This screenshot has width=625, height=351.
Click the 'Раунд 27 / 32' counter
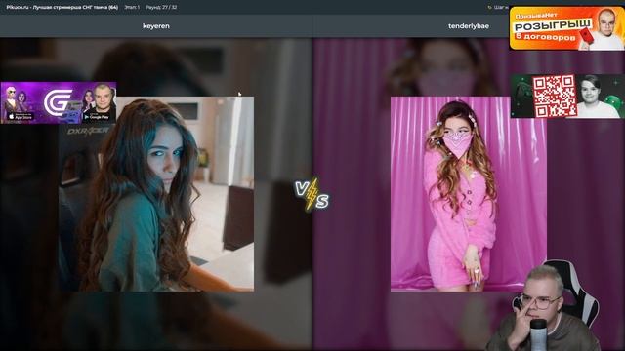(161, 7)
